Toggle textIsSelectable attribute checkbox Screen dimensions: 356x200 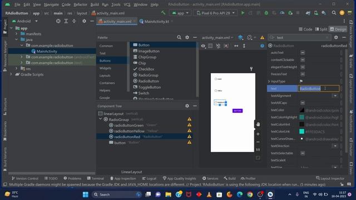tap(303, 153)
